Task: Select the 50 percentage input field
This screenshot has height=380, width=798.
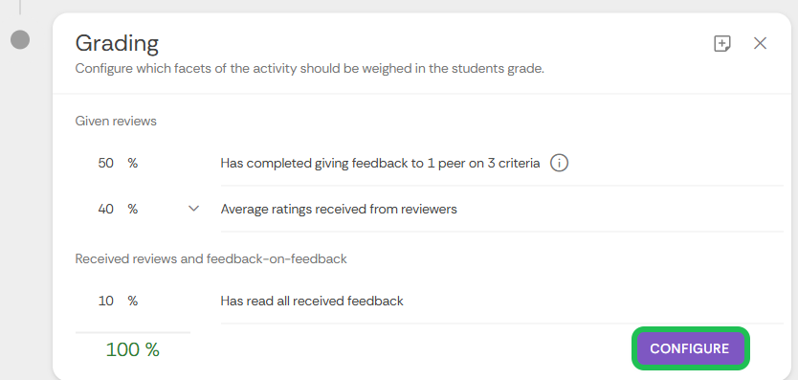Action: [106, 163]
